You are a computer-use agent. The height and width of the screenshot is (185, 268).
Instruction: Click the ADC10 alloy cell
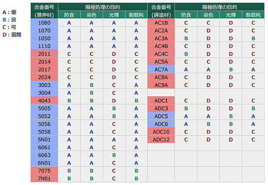(161, 132)
